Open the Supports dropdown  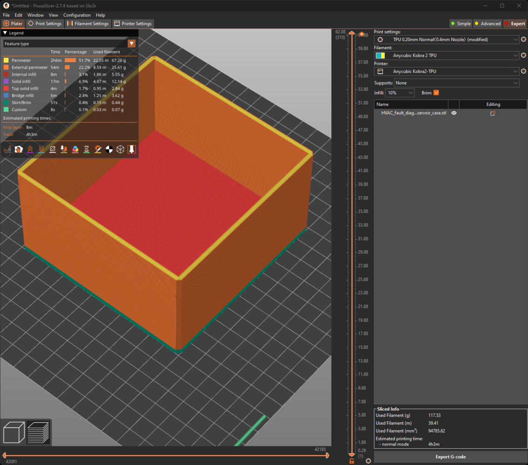point(456,83)
